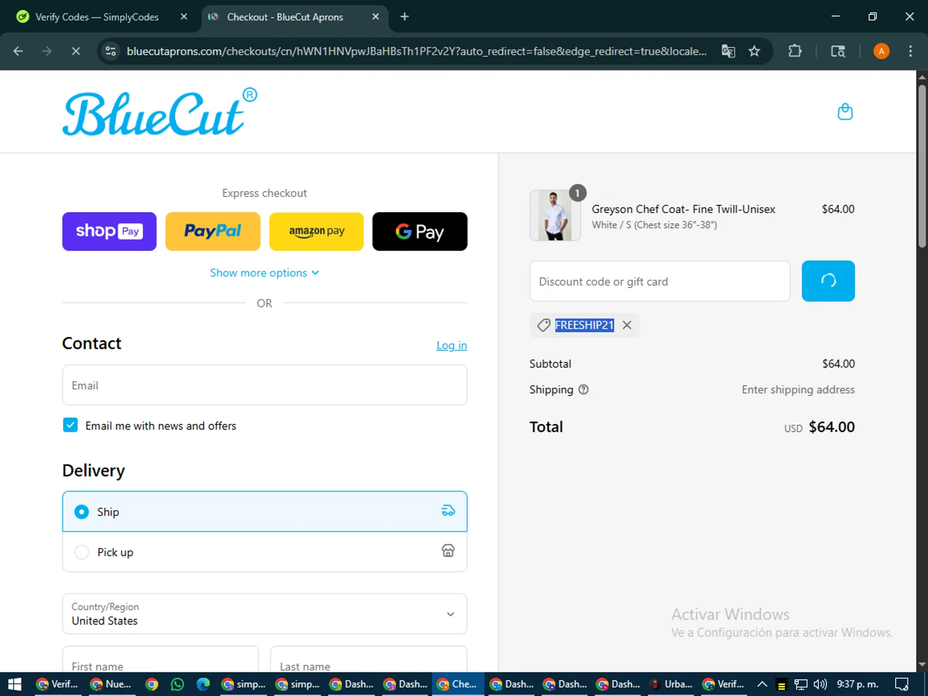Check out with Amazon Pay
928x696 pixels.
316,231
